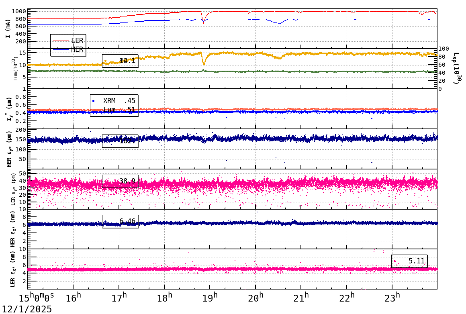Click the 18h time axis tick label
The height and width of the screenshot is (314, 466).
click(x=164, y=298)
